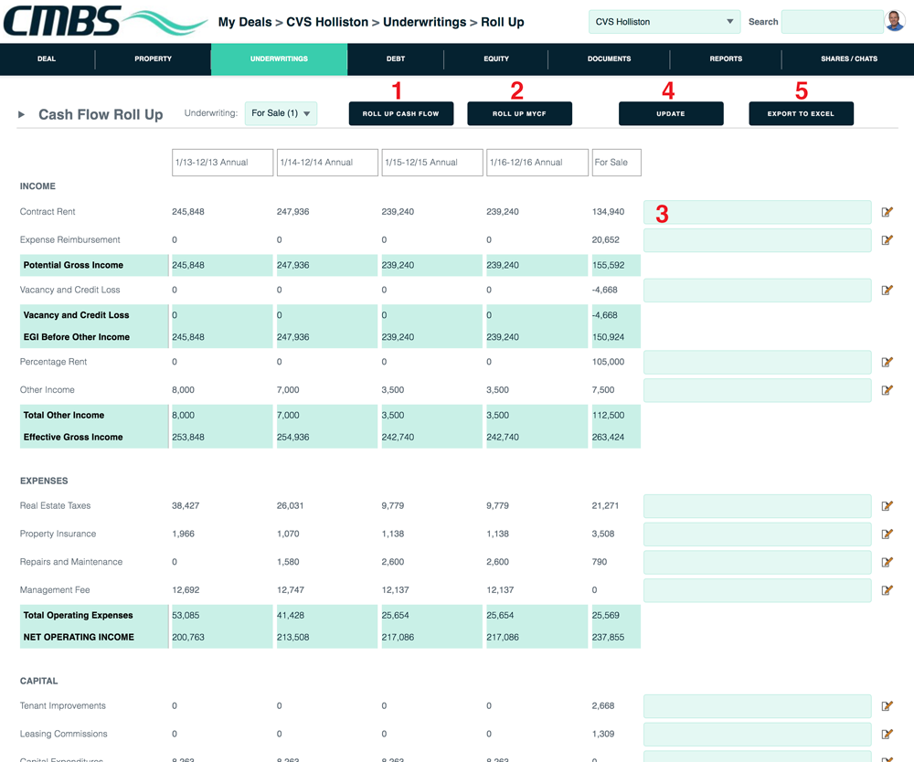Click the 237,855 For Sale NOI value

(x=608, y=638)
